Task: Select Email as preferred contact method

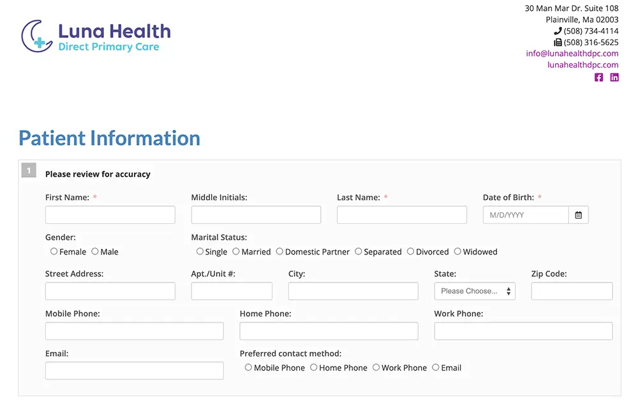Action: [x=435, y=367]
